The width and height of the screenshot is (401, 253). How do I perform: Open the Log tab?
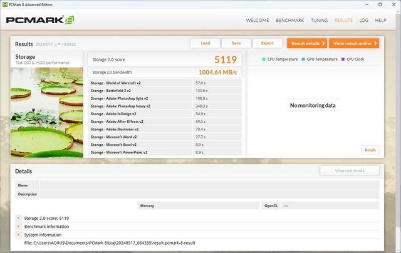tap(363, 20)
